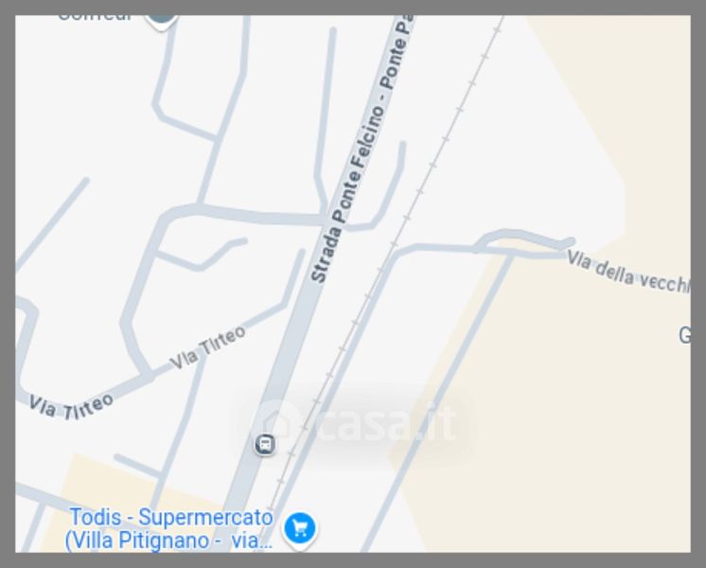Image resolution: width=706 pixels, height=568 pixels.
Task: Click the lower Via Tirteo street label
Action: 71,407
